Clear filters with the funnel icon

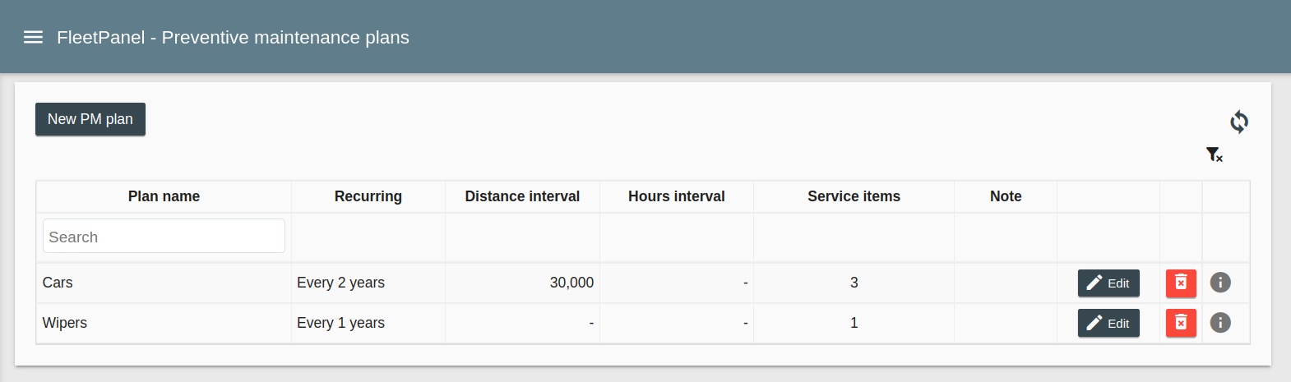coord(1214,154)
